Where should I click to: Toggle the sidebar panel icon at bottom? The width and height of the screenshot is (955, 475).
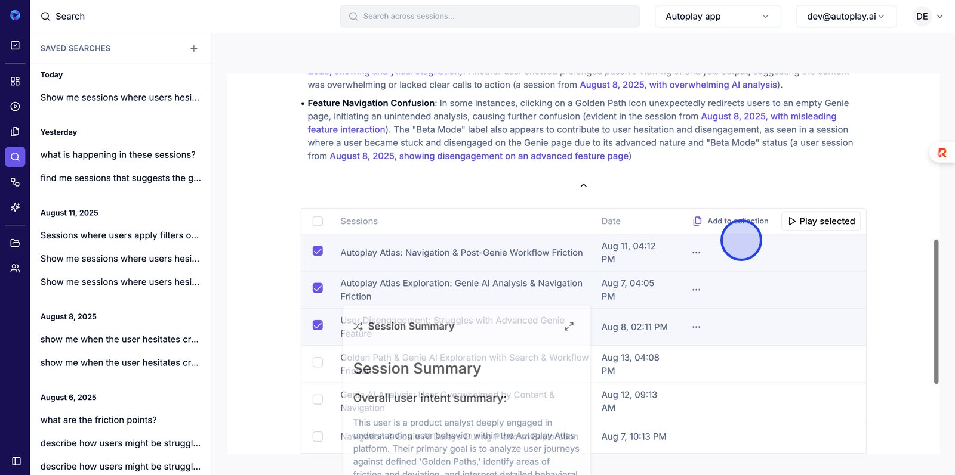(16, 461)
